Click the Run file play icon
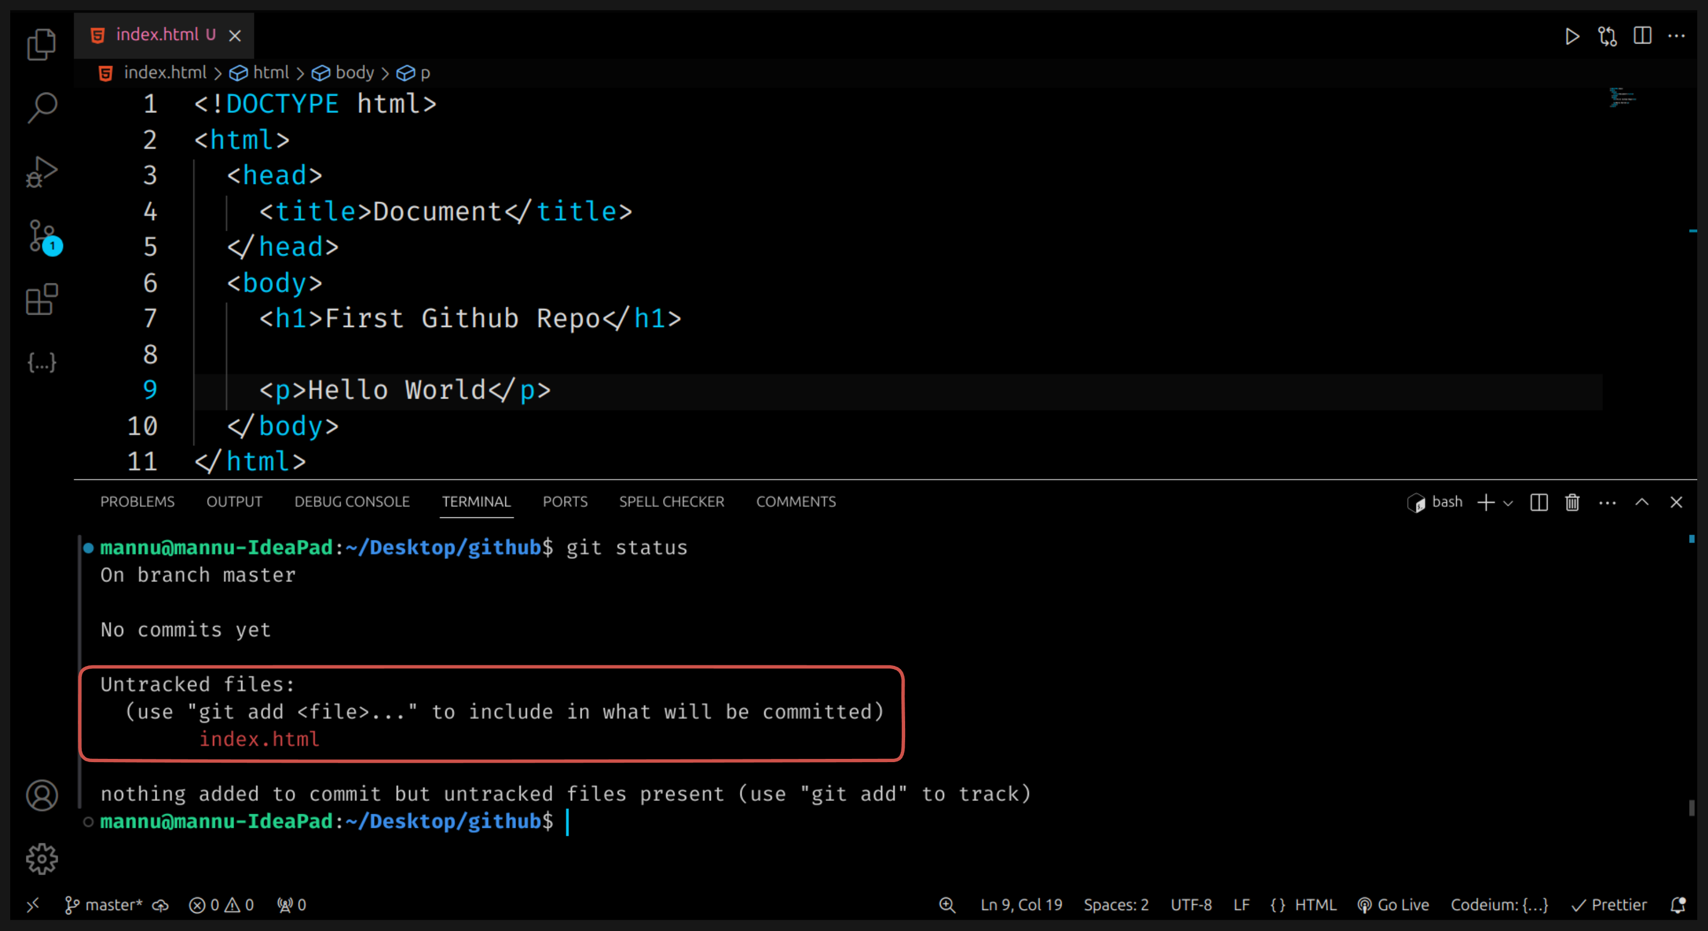 (x=1571, y=36)
